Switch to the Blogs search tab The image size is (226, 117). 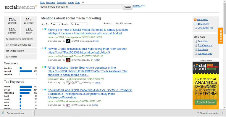point(42,2)
